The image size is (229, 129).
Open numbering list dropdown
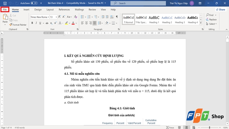92,17
